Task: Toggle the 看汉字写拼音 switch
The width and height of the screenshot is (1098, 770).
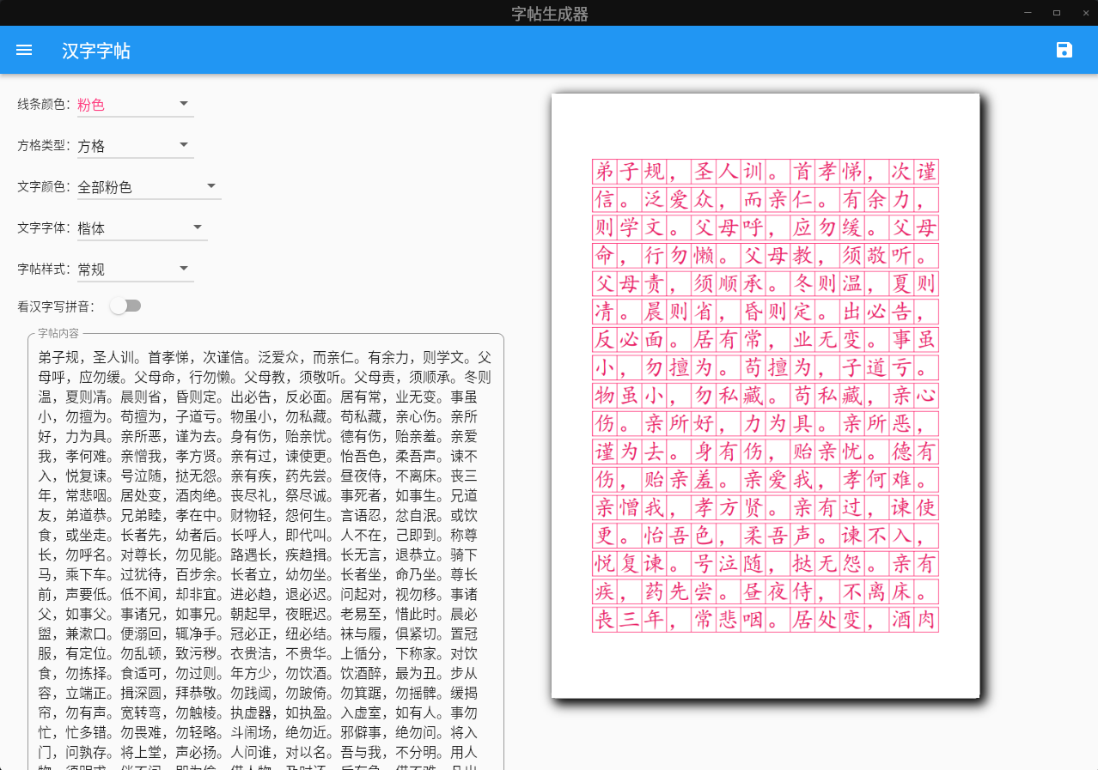Action: 125,306
